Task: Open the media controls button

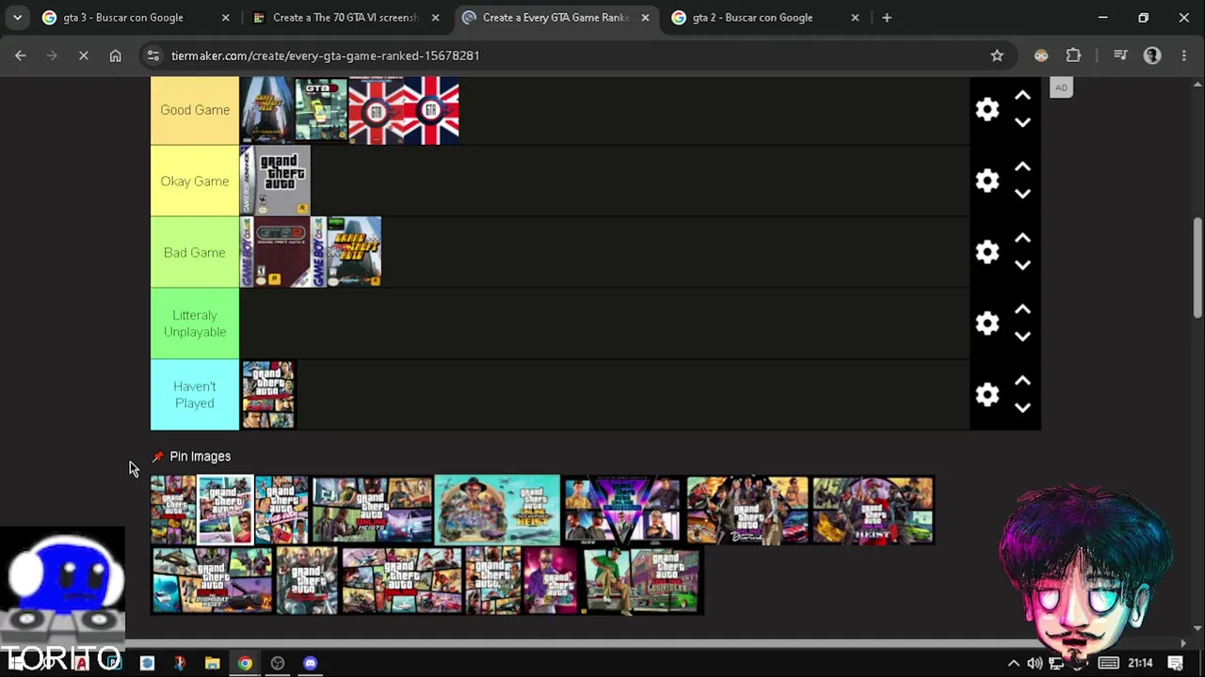Action: click(1120, 55)
